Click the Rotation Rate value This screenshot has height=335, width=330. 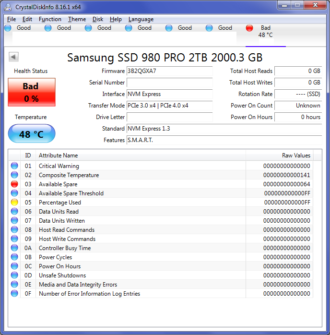coord(298,94)
